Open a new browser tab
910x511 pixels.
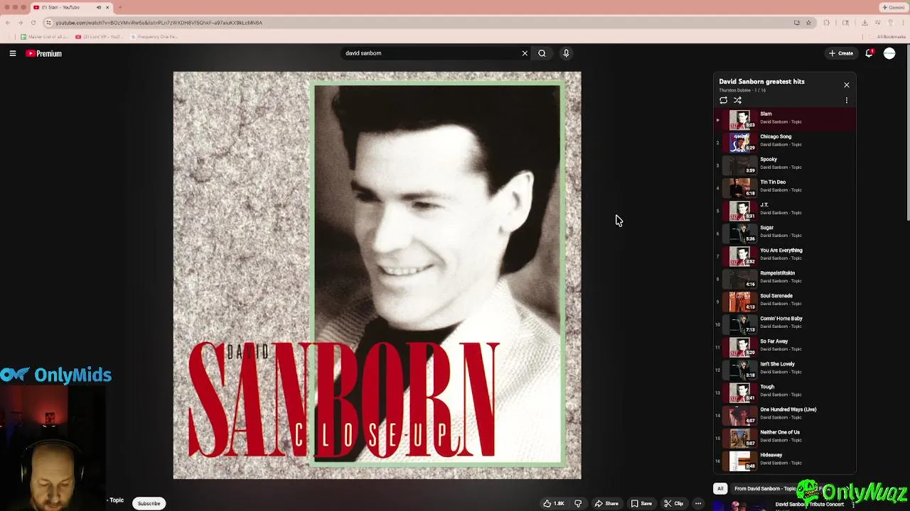click(119, 7)
